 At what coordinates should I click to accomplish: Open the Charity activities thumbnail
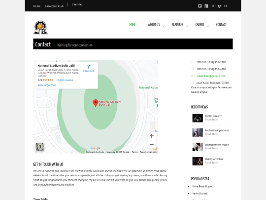point(198,161)
